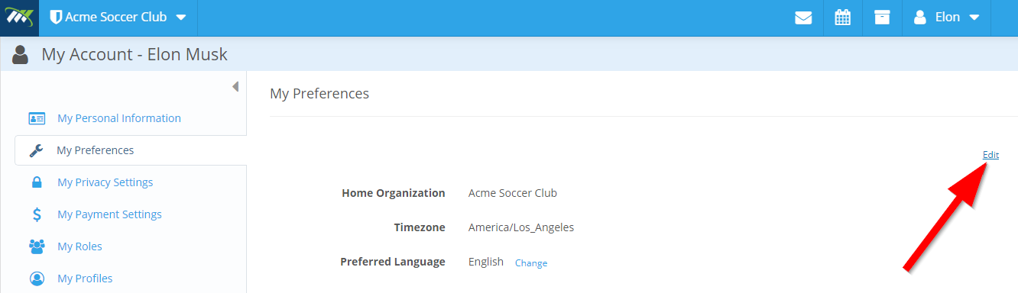Viewport: 1018px width, 293px height.
Task: Open the mail envelope icon
Action: 803,18
